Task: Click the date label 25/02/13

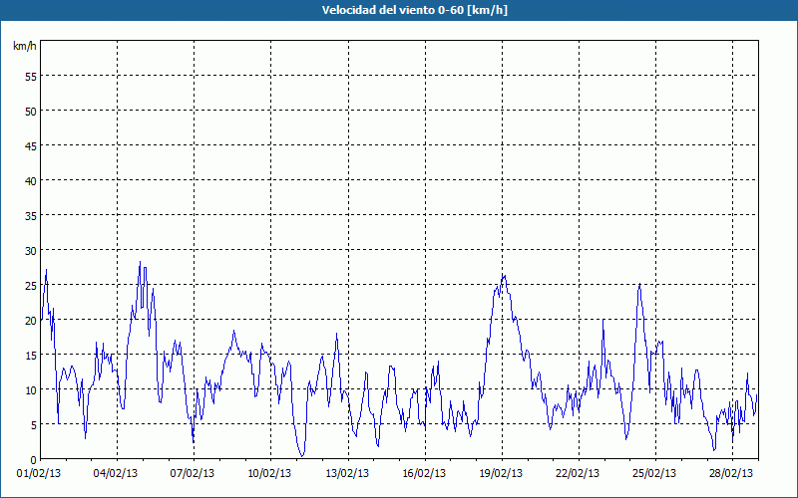Action: pyautogui.click(x=654, y=474)
